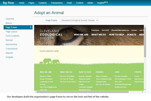Click Corporate Champion footer link
The image size is (151, 101).
coord(86,87)
